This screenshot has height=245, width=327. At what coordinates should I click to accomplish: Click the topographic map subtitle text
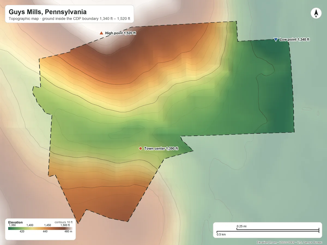(x=69, y=19)
